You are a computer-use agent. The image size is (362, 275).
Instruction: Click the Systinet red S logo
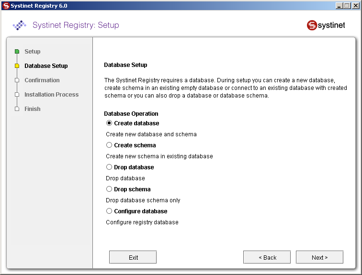(x=312, y=25)
